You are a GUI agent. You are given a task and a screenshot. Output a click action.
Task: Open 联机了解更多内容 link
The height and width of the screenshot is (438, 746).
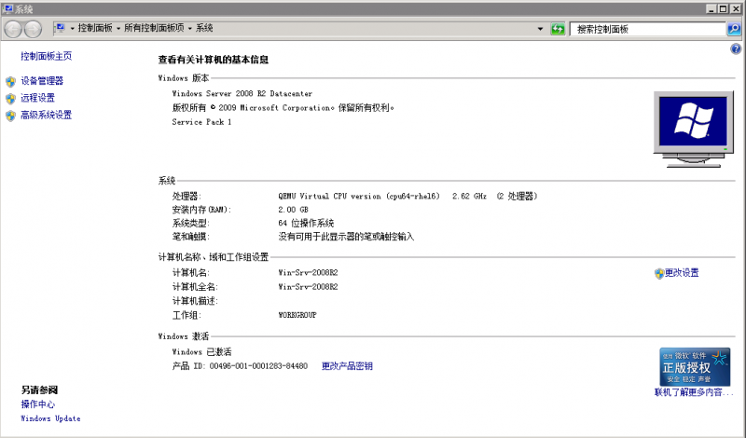(x=694, y=392)
